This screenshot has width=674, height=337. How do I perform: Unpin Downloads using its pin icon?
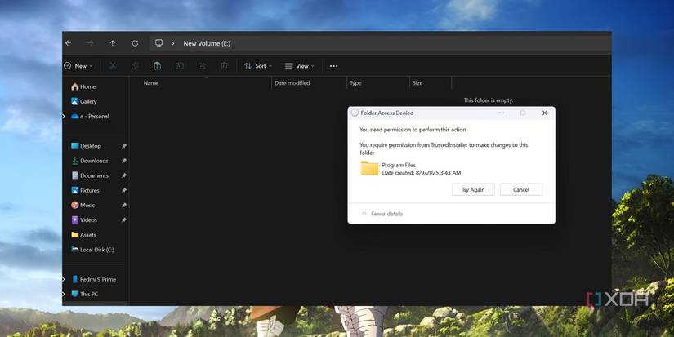tap(124, 161)
